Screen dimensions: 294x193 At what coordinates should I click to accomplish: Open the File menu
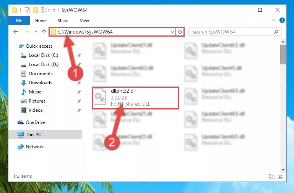pyautogui.click(x=19, y=20)
